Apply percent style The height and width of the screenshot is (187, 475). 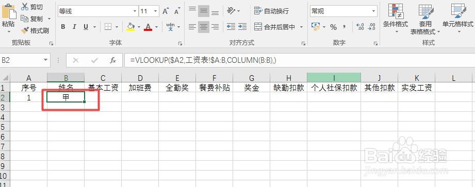[334, 27]
